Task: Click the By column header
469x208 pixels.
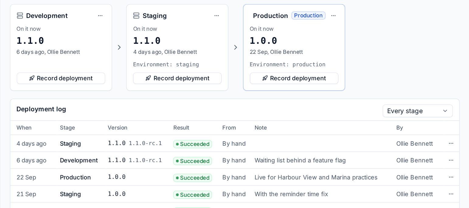Action: coord(400,128)
